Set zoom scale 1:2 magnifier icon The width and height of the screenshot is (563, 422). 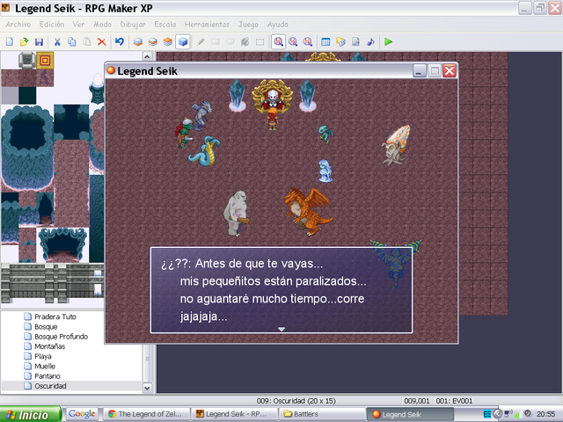[293, 41]
